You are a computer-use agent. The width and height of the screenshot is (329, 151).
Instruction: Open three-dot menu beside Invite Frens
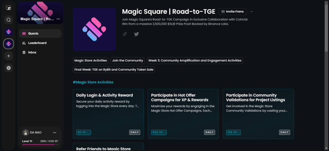(x=251, y=12)
